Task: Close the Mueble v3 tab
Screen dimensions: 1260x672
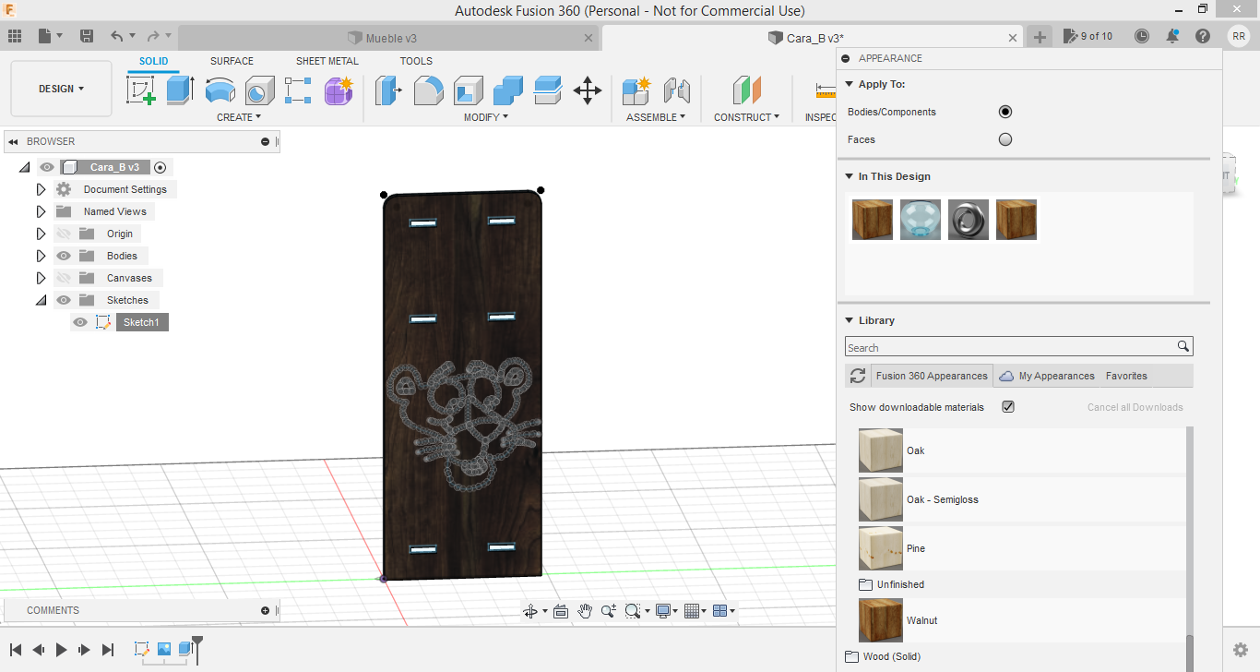Action: (589, 38)
